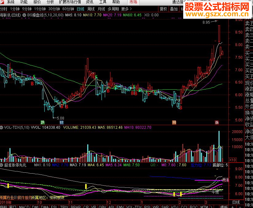
Task: Switch to the CR indicator tab
Action: click(86, 207)
